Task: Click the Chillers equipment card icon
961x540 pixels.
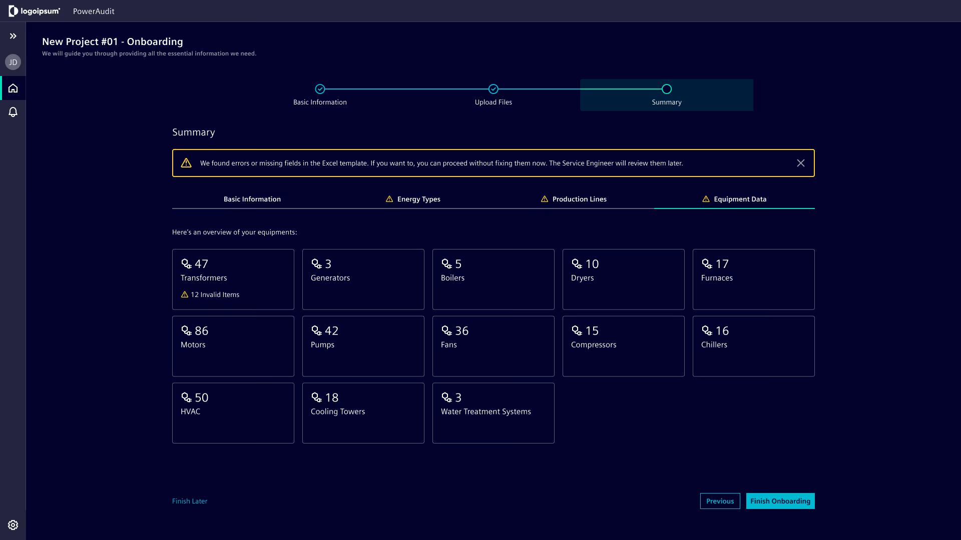Action: tap(707, 330)
